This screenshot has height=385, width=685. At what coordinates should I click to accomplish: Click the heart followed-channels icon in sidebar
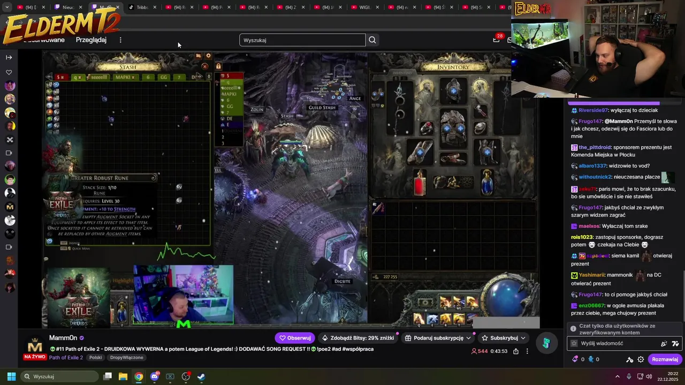[x=9, y=72]
